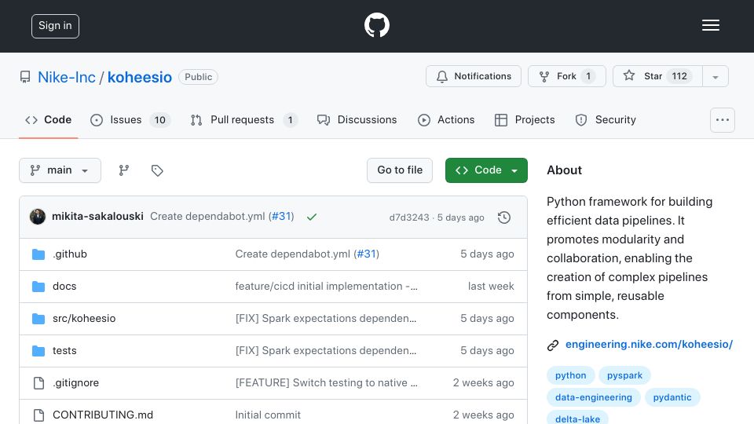
Task: Fork the repository
Action: click(x=566, y=76)
